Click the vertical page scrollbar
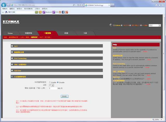The height and width of the screenshot is (122, 166). 164,54
